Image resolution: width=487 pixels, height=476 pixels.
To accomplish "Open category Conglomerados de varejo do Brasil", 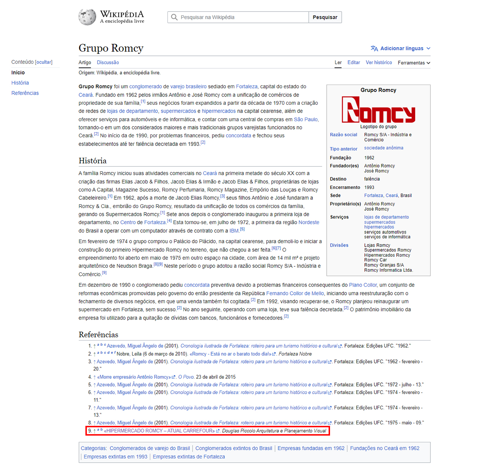I will [x=150, y=448].
